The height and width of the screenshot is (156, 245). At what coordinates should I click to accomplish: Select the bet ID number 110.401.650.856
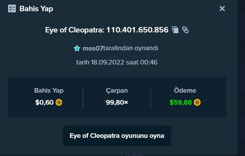[137, 30]
